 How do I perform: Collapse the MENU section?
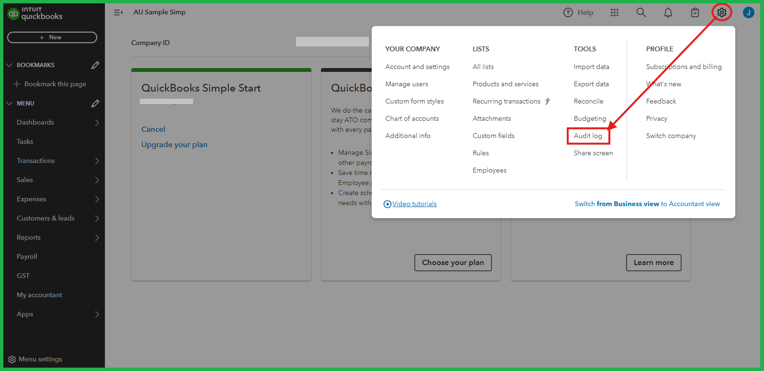click(x=9, y=103)
